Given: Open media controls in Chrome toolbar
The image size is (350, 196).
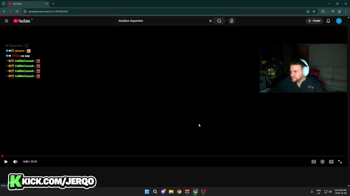Looking at the screenshot, I should point(333,11).
